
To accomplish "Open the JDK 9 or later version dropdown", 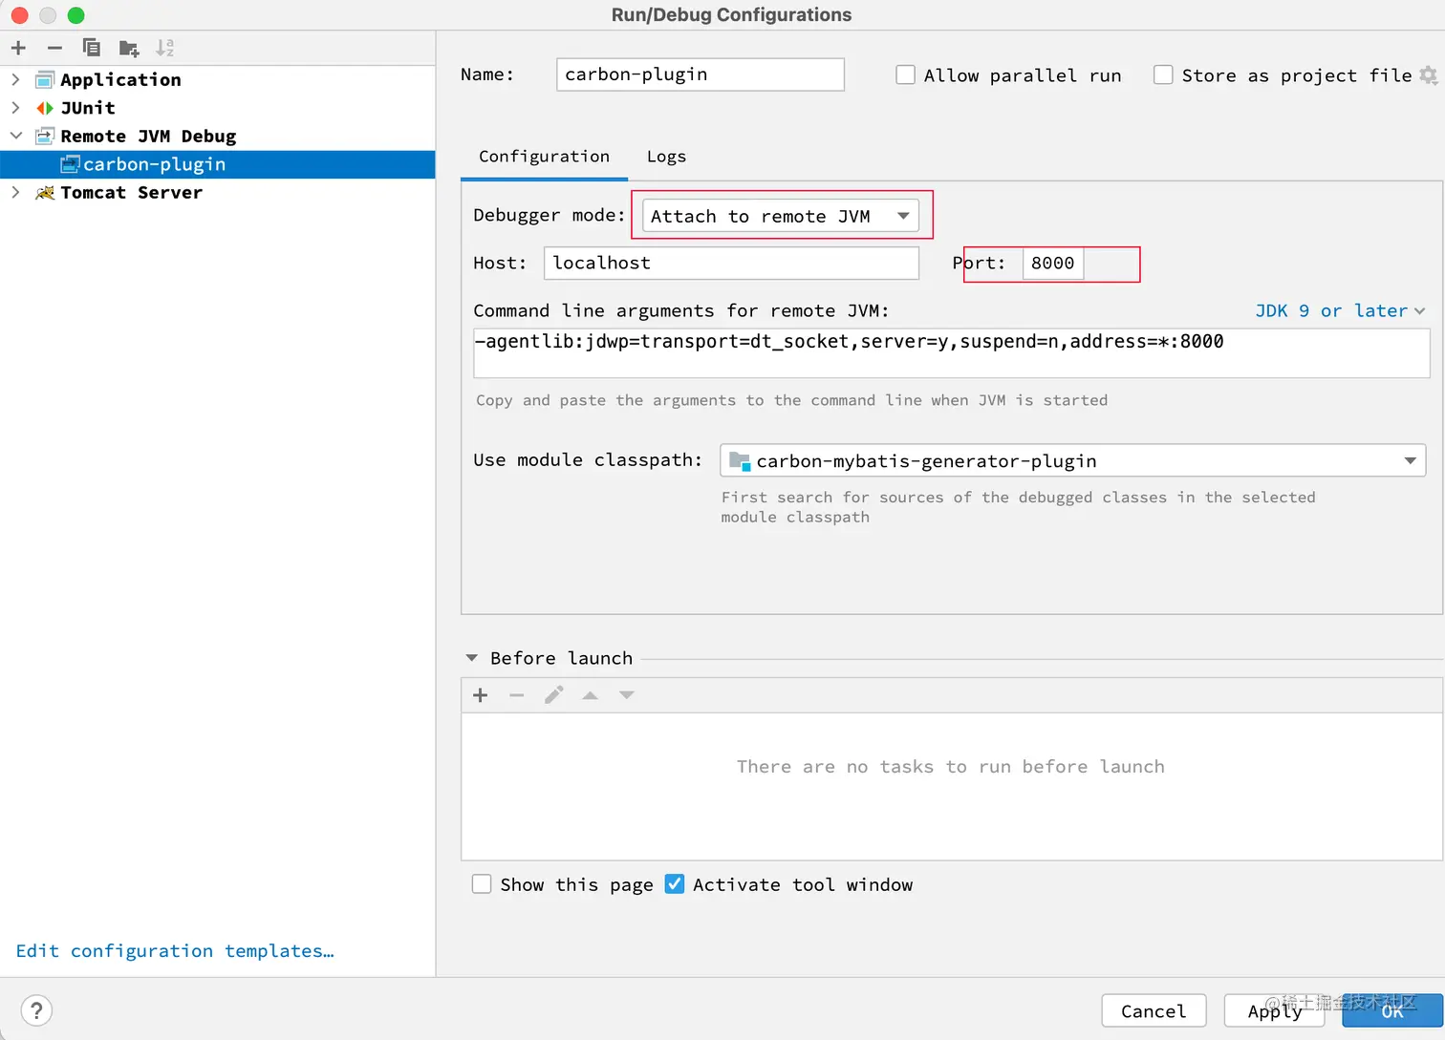I will click(1340, 311).
